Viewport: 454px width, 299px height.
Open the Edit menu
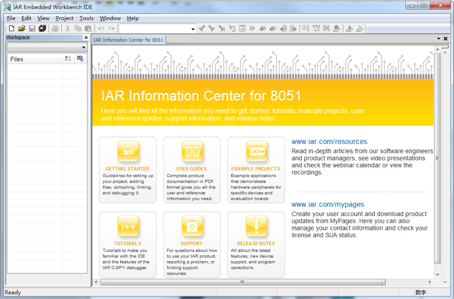tap(26, 18)
